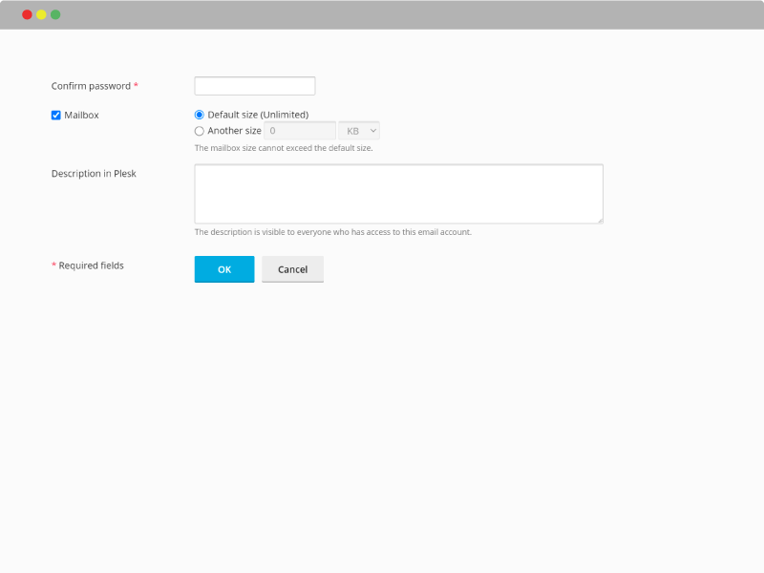Click the 'description is visible to everyone' hint
The width and height of the screenshot is (764, 573).
coord(332,232)
